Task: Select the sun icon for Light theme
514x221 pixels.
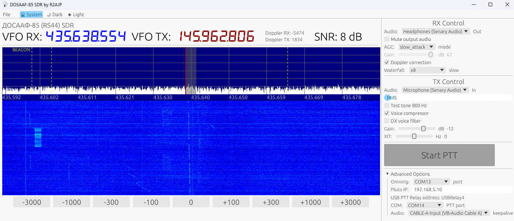Action: [x=69, y=14]
